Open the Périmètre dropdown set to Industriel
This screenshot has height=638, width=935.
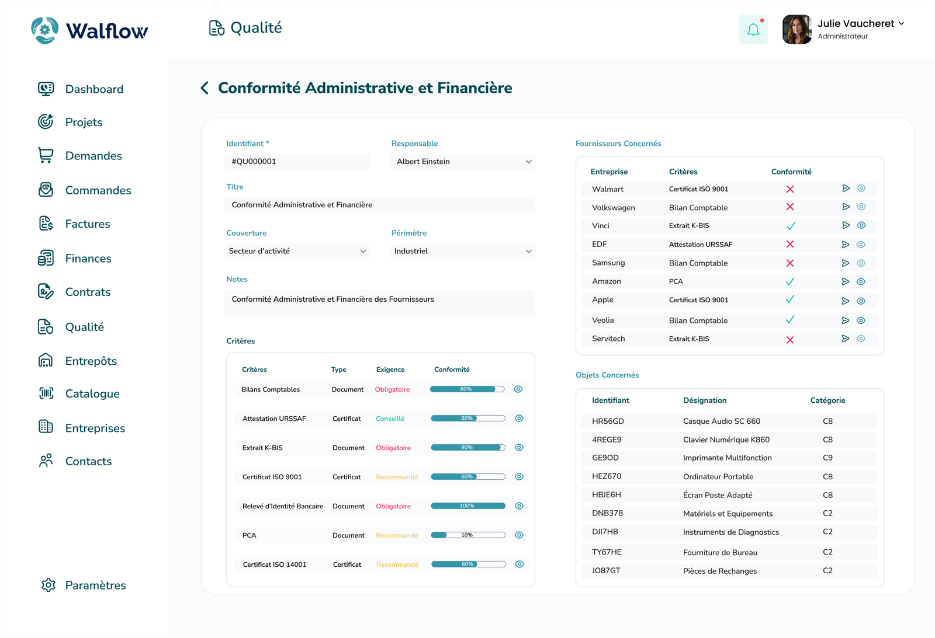[x=463, y=251]
